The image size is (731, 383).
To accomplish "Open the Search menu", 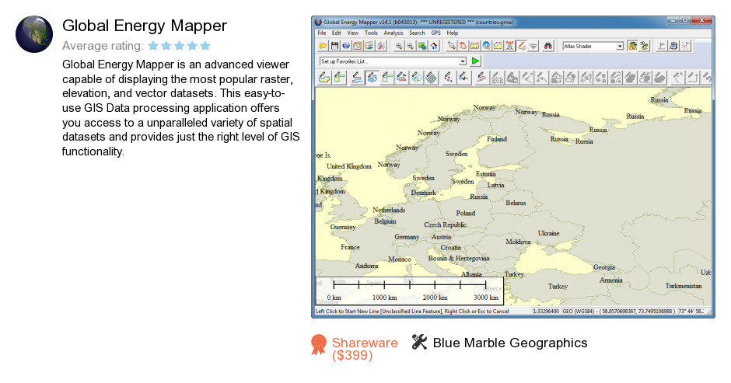I will [418, 33].
